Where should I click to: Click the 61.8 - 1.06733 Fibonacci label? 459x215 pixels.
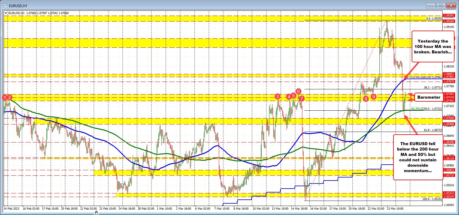(x=433, y=130)
